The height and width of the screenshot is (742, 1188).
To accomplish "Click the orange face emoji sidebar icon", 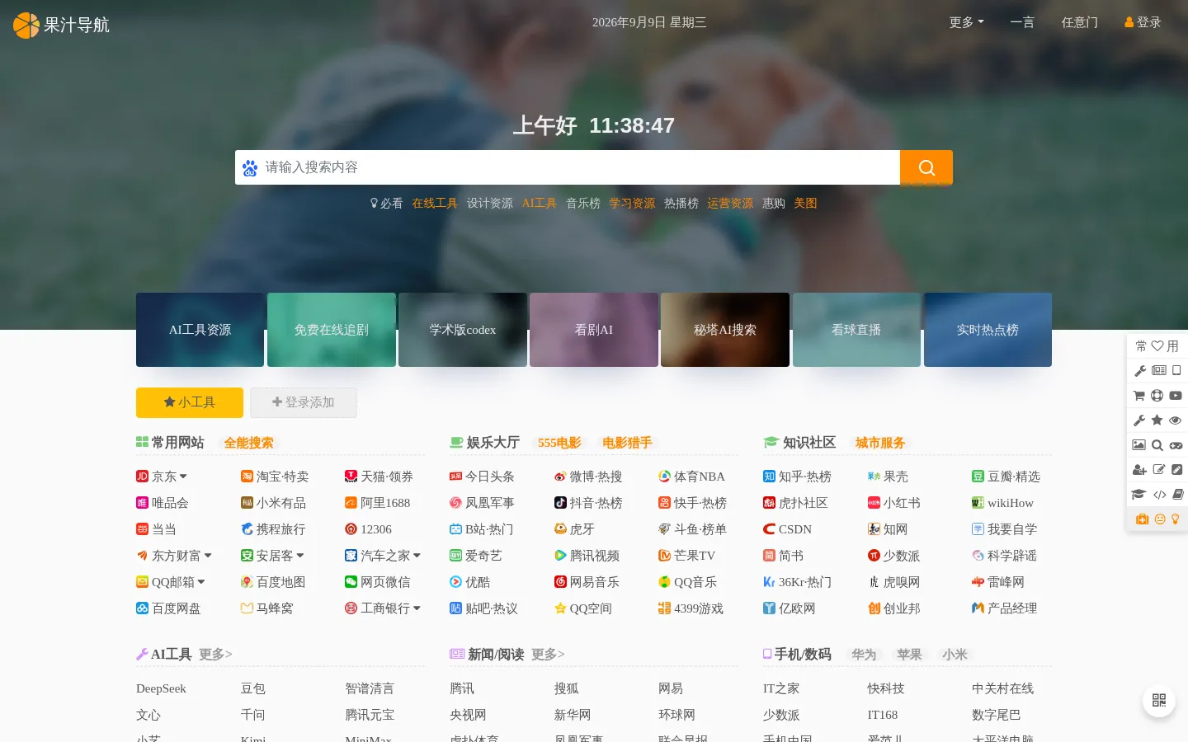I will coord(1160,519).
